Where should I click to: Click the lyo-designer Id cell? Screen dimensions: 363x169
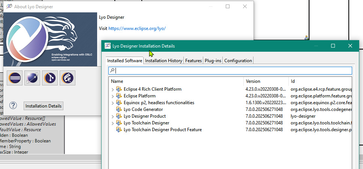point(303,116)
